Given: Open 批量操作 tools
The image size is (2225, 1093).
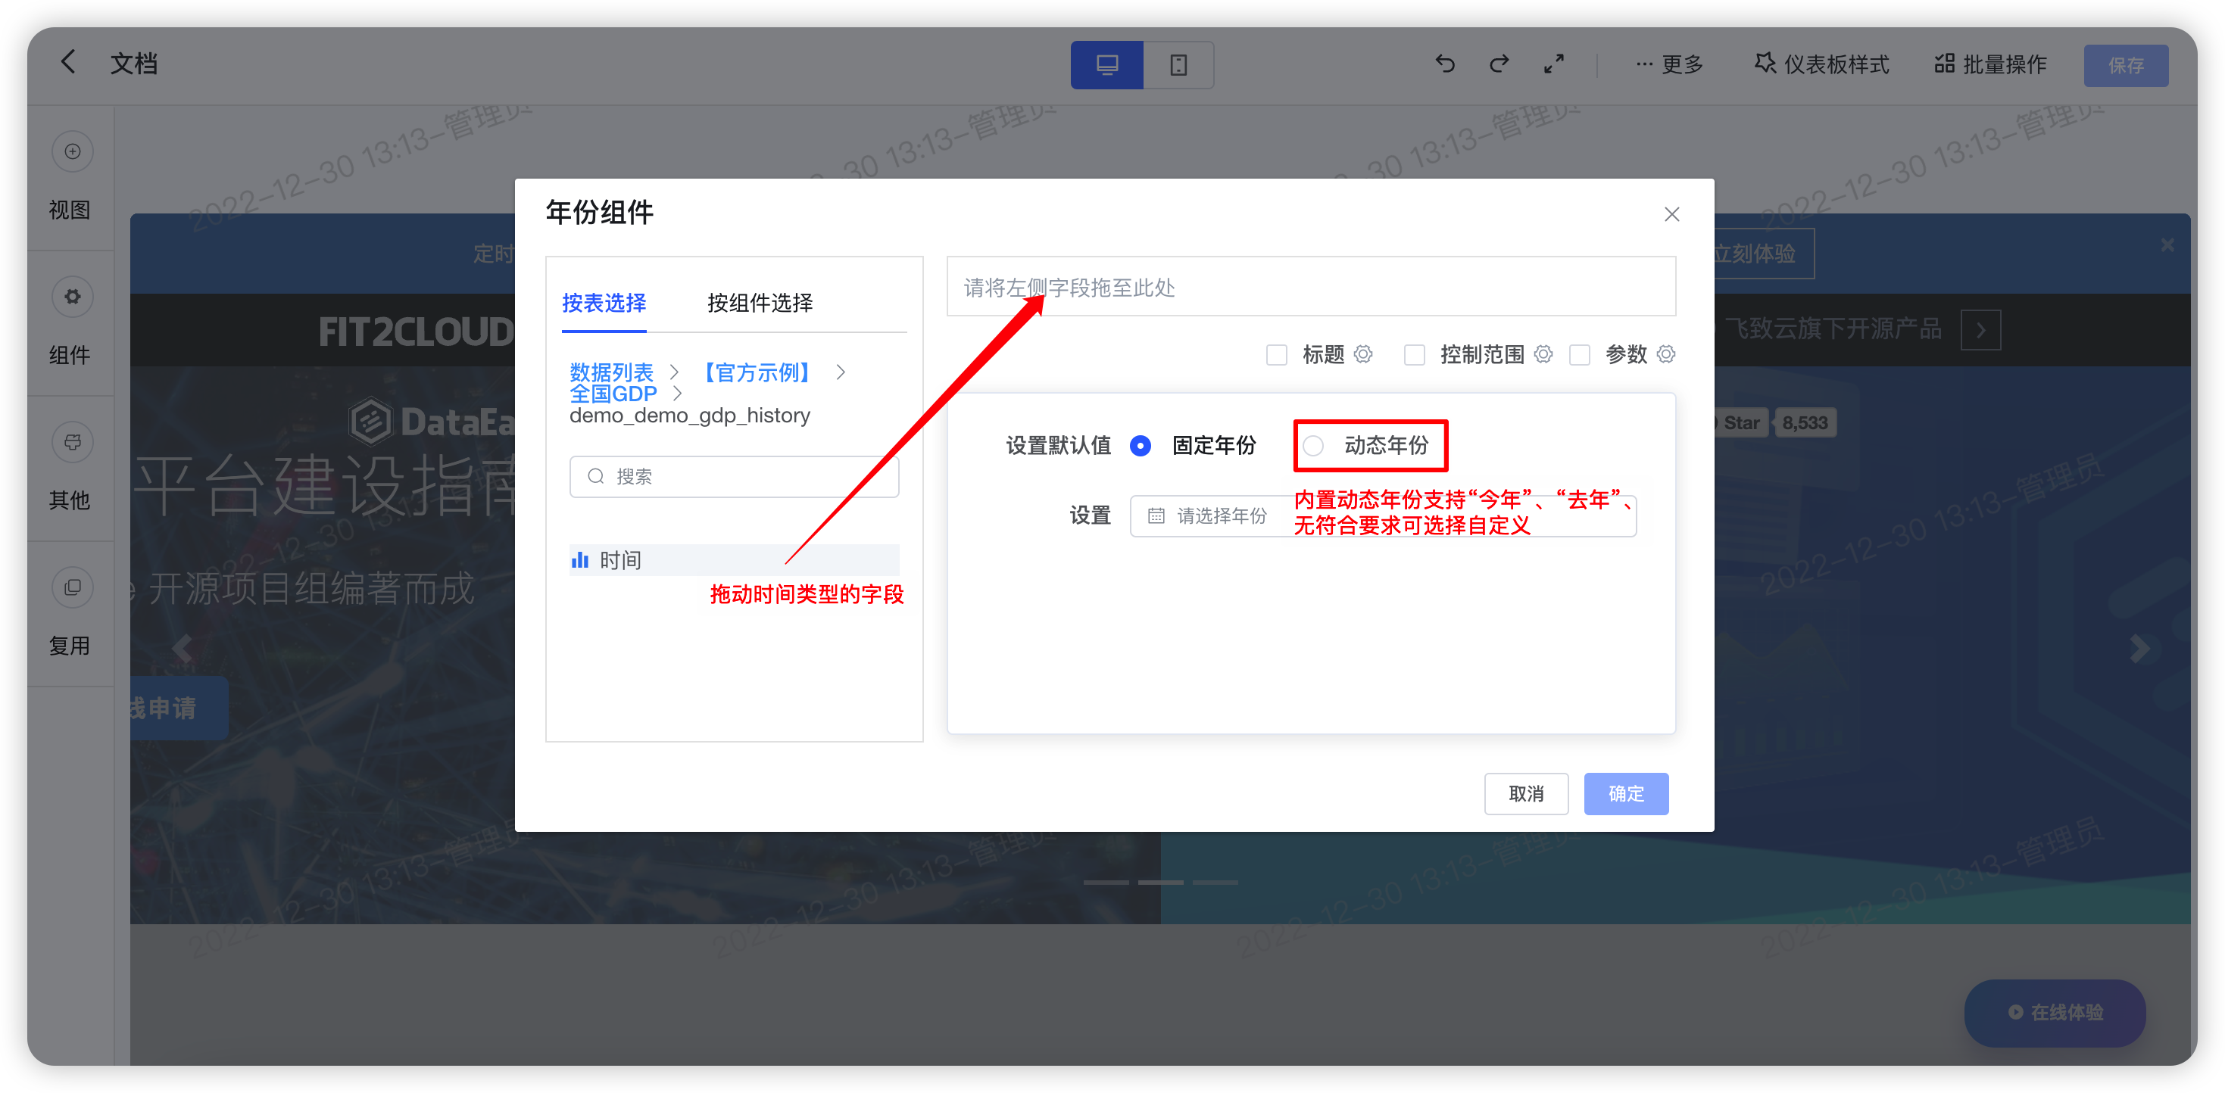Looking at the screenshot, I should (x=1990, y=64).
